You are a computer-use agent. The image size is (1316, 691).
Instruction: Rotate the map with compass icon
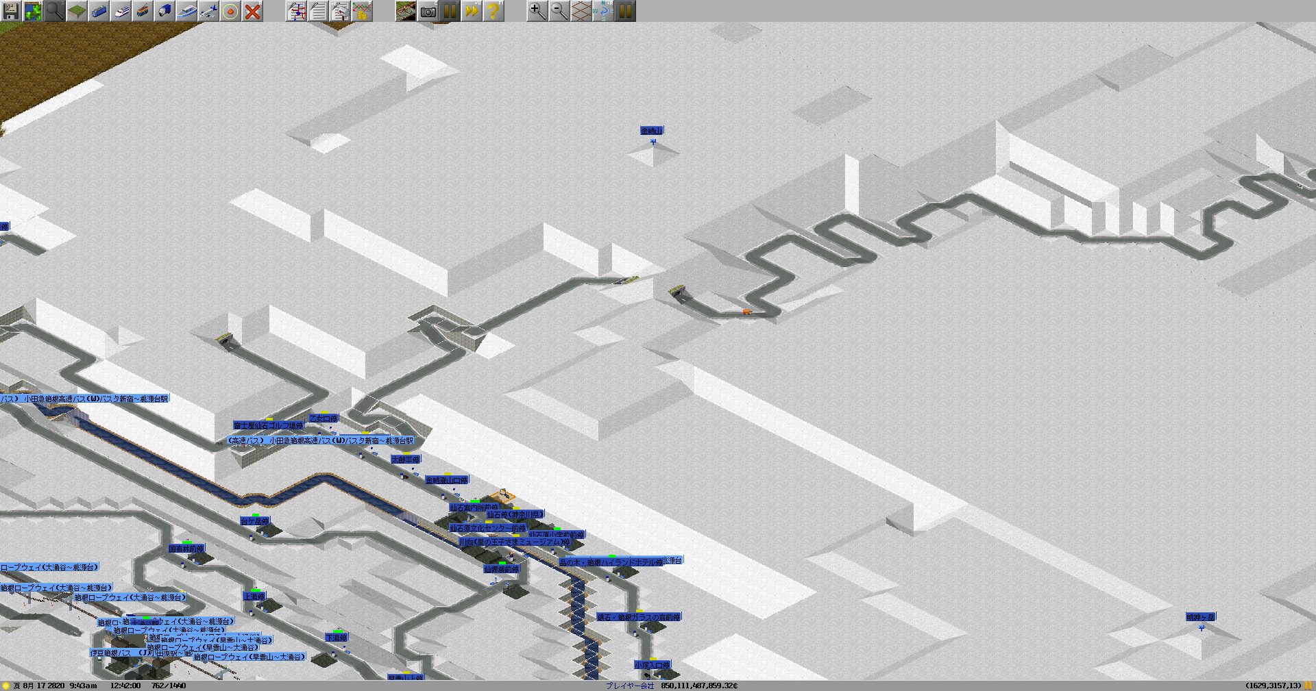(x=603, y=11)
